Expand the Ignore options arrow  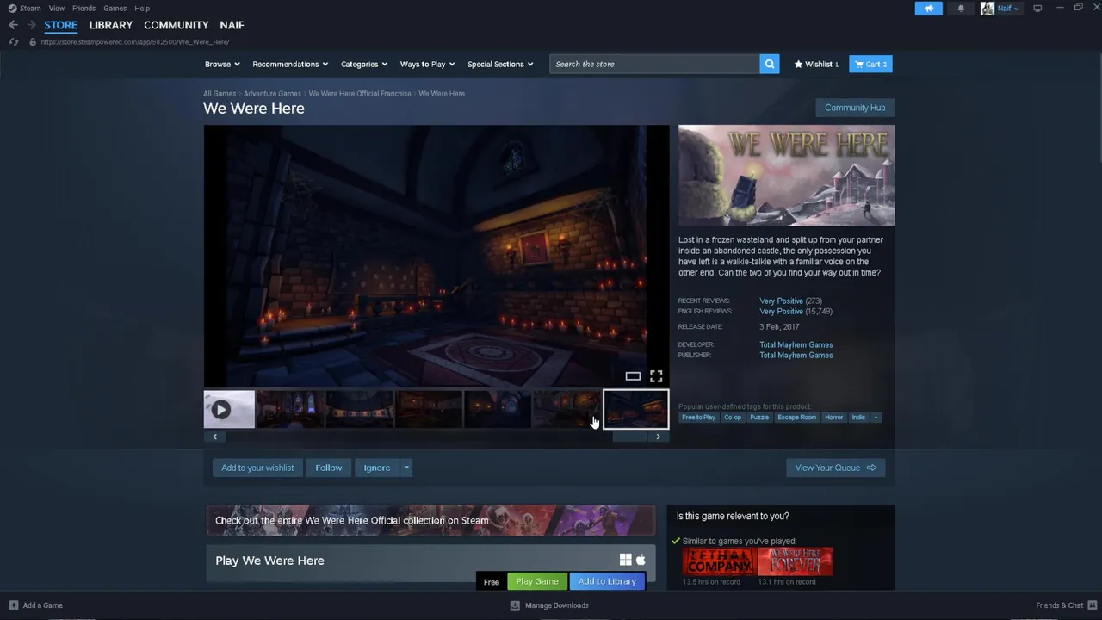point(406,468)
